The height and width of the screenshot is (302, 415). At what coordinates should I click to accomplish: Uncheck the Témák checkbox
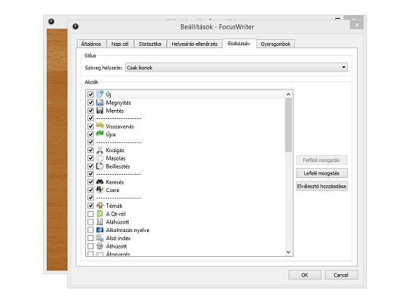click(91, 206)
